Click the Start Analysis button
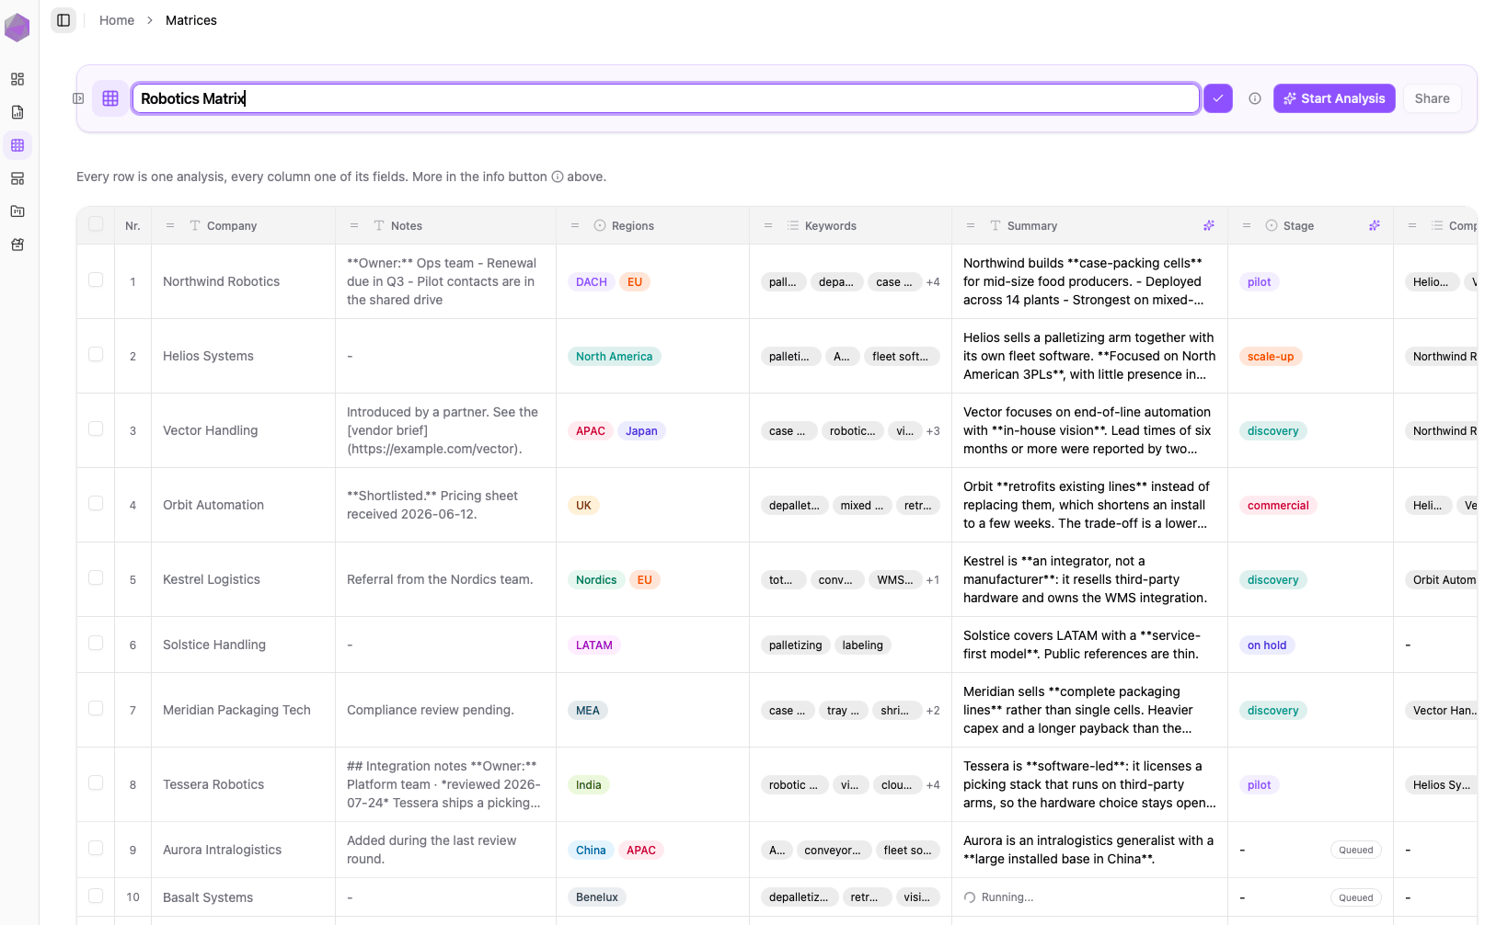 1334,98
